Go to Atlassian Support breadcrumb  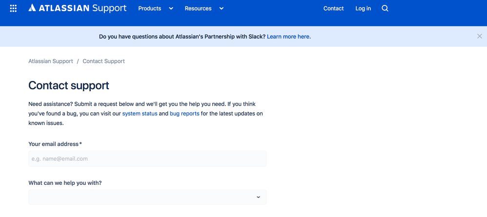tap(51, 61)
